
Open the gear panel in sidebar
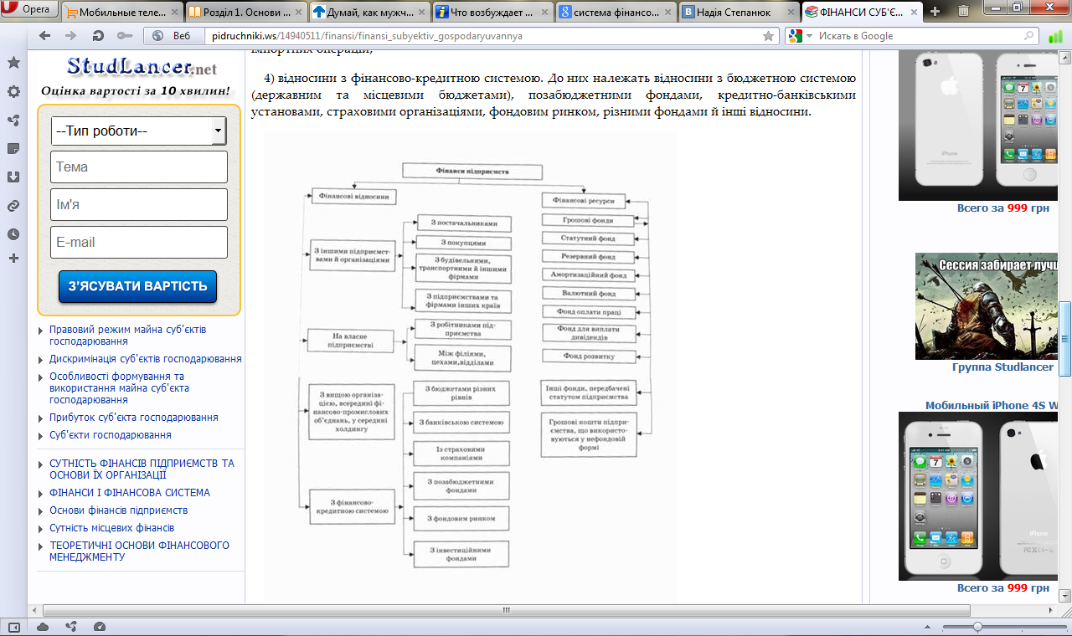click(x=13, y=92)
